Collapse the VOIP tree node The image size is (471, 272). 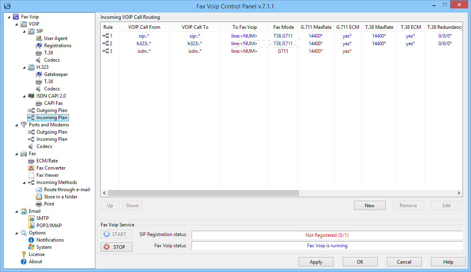coord(16,24)
